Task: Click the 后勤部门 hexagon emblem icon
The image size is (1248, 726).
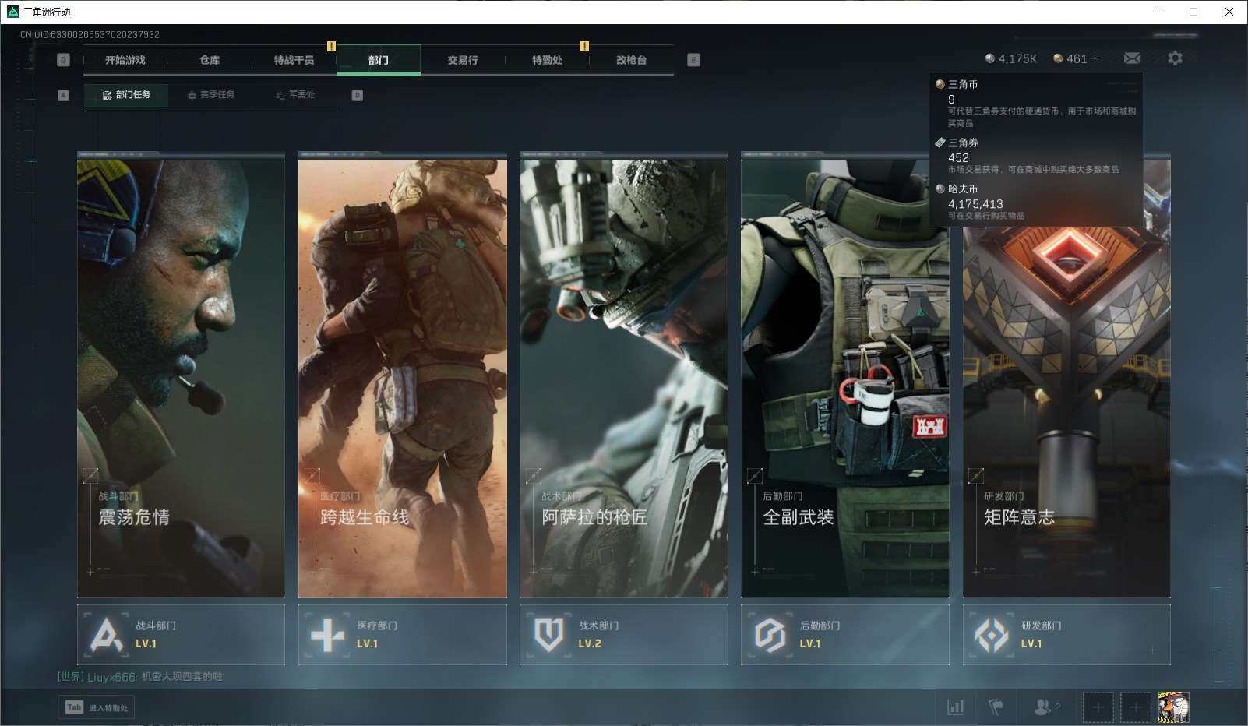Action: [770, 635]
